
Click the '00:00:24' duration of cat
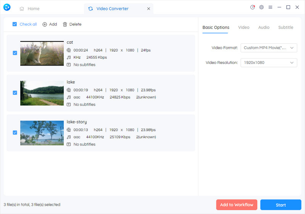[81, 50]
